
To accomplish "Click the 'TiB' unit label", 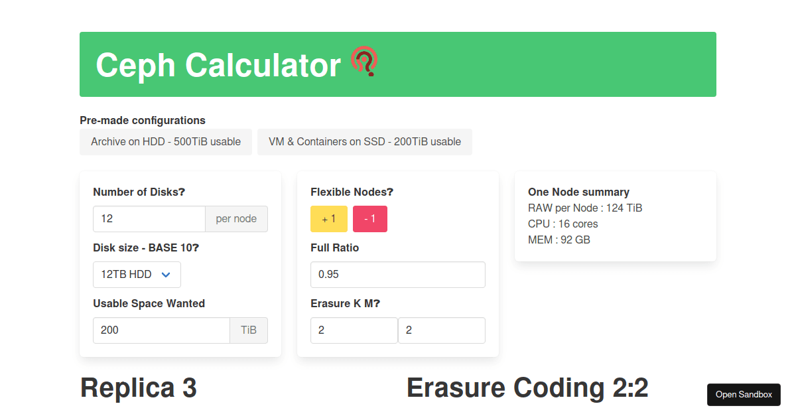I will [x=249, y=330].
